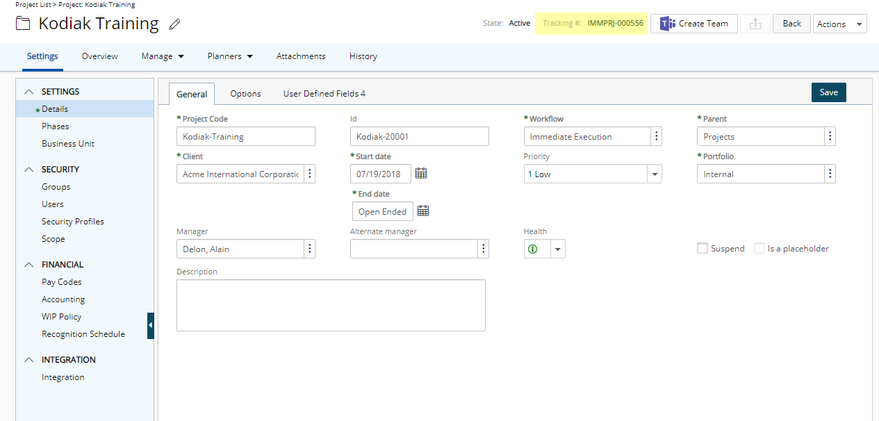Click the share/export icon beside Create Team
The image size is (879, 421).
click(755, 24)
